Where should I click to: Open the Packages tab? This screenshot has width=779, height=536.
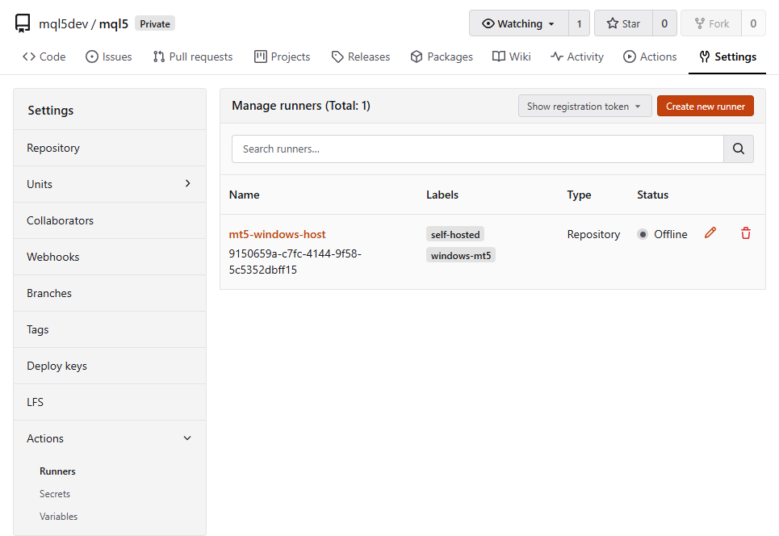442,57
